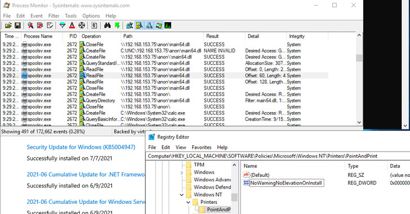Toggle event Capture in Process Monitor toolbar

pyautogui.click(x=30, y=25)
